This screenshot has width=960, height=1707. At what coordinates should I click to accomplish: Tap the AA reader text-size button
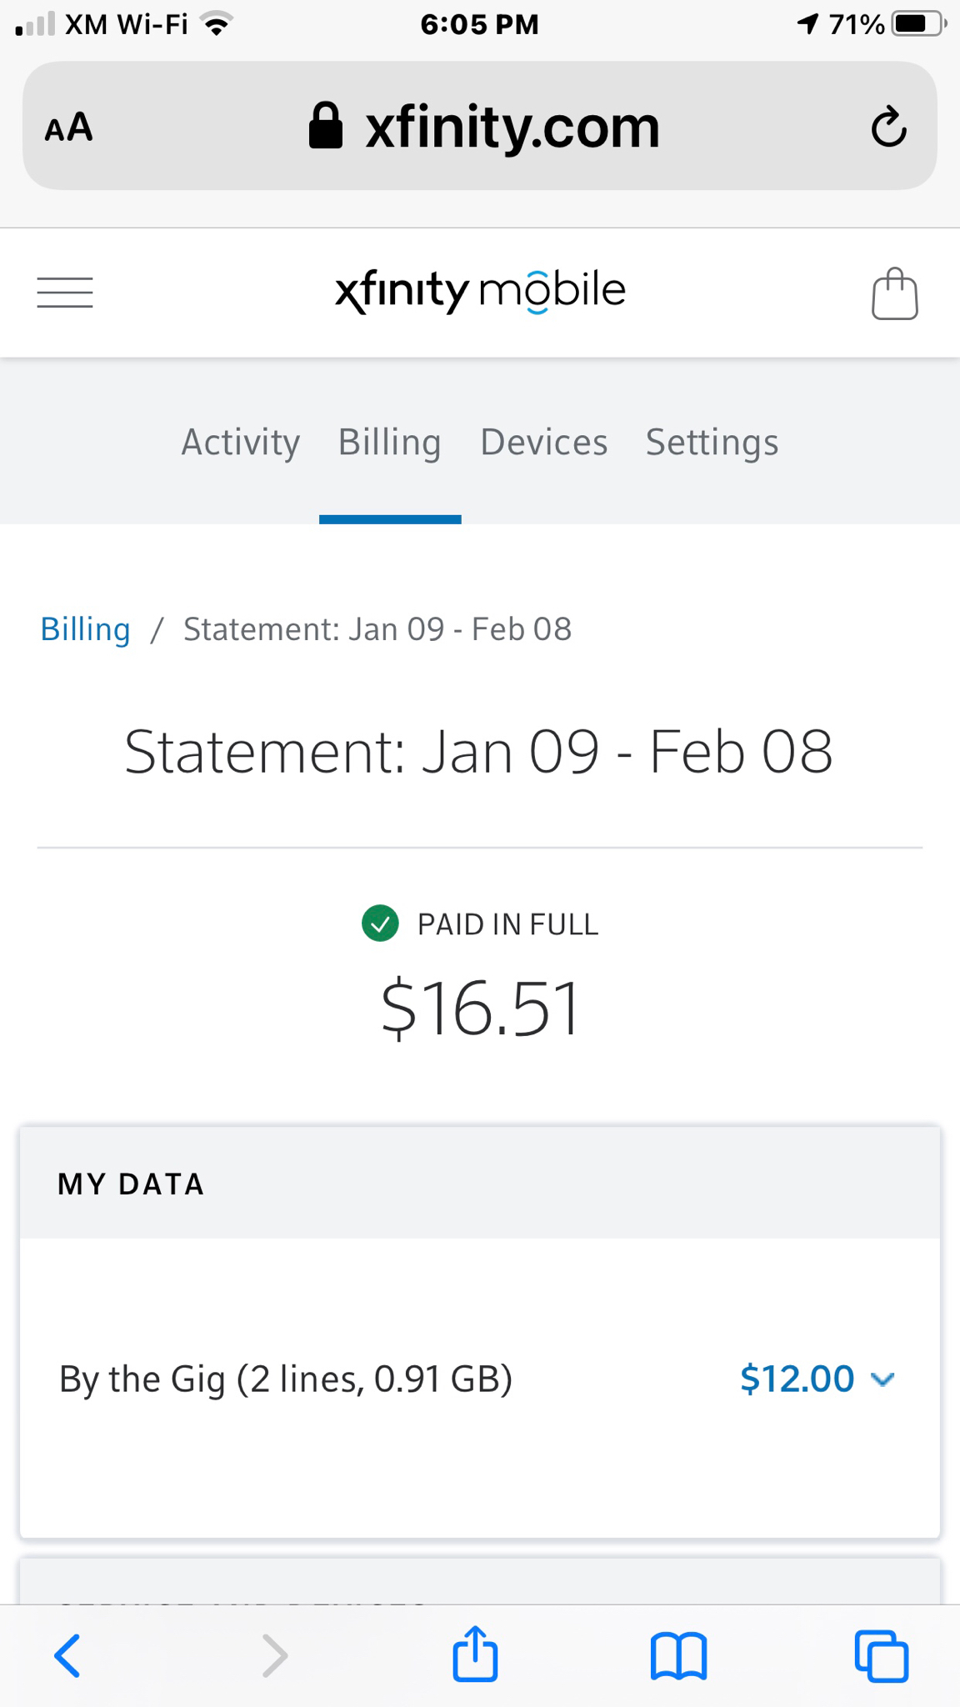coord(69,128)
